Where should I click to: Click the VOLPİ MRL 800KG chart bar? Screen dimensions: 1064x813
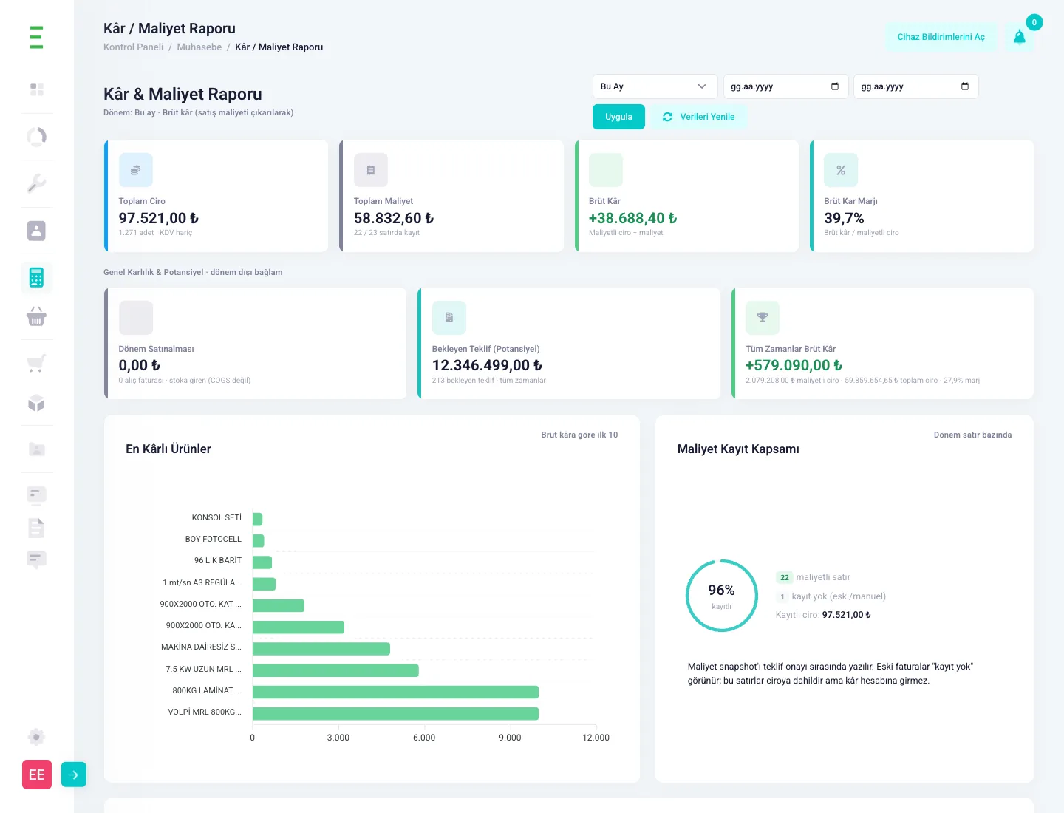coord(395,713)
